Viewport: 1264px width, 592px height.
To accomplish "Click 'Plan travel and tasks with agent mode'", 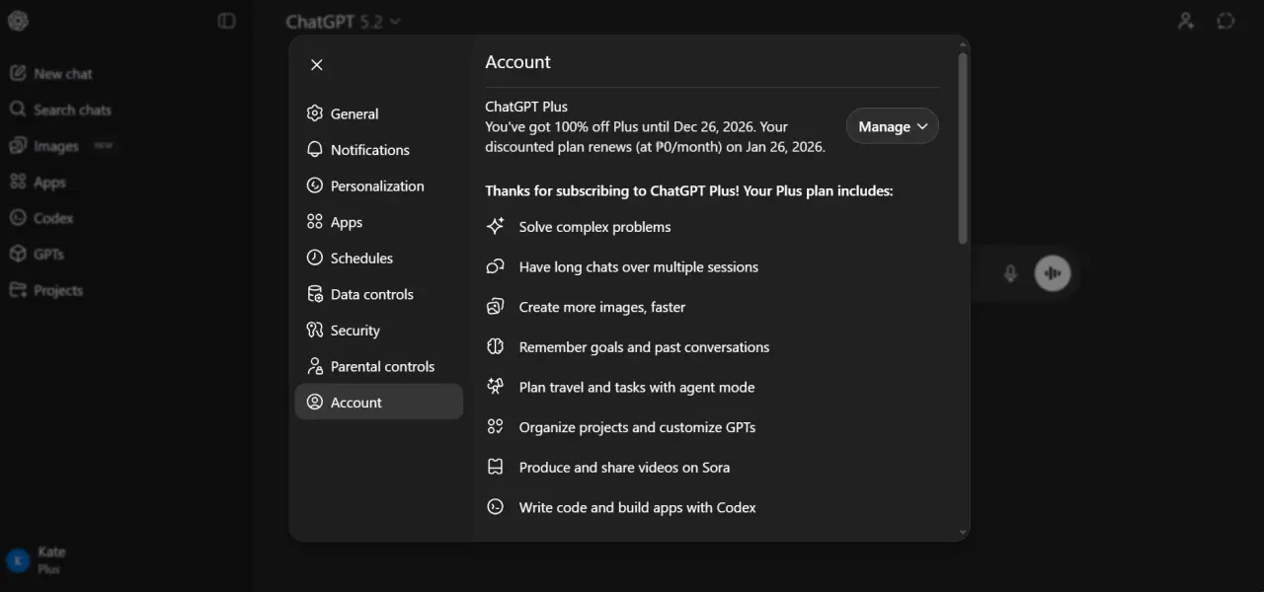I will [637, 388].
